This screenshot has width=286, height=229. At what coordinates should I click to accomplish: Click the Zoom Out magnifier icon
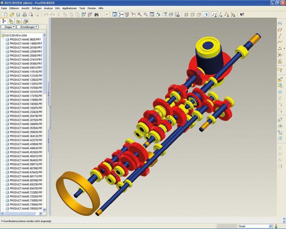tap(146, 15)
